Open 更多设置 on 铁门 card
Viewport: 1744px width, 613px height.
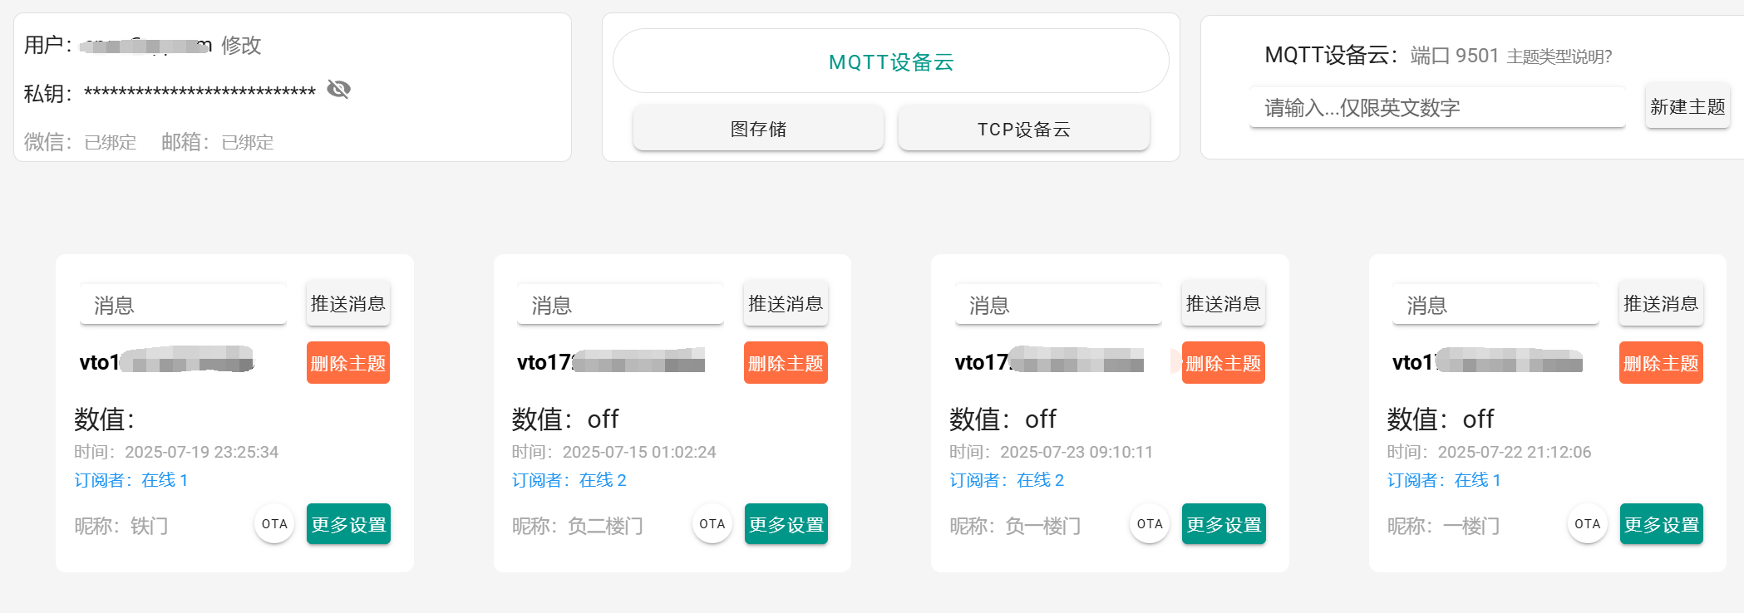pyautogui.click(x=348, y=524)
